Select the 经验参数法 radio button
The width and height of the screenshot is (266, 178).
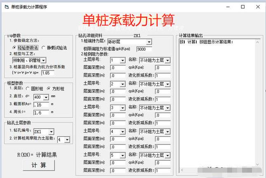coord(14,48)
